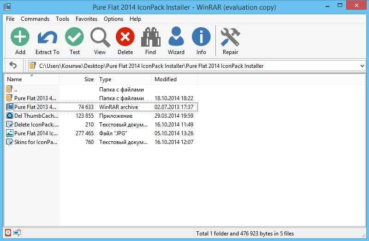Click size value 277 465

point(84,133)
